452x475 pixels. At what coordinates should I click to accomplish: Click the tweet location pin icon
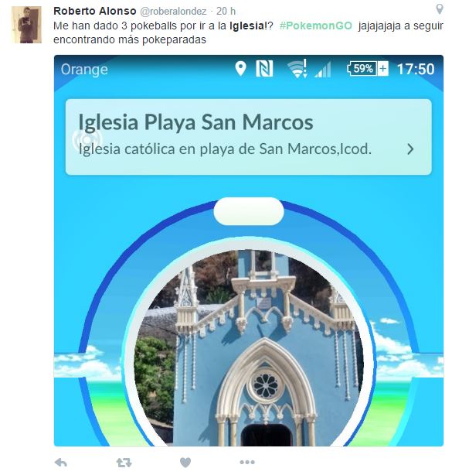[x=440, y=9]
